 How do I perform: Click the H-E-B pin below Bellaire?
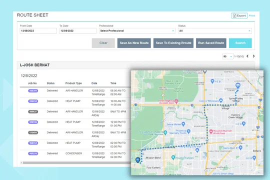coord(254,158)
